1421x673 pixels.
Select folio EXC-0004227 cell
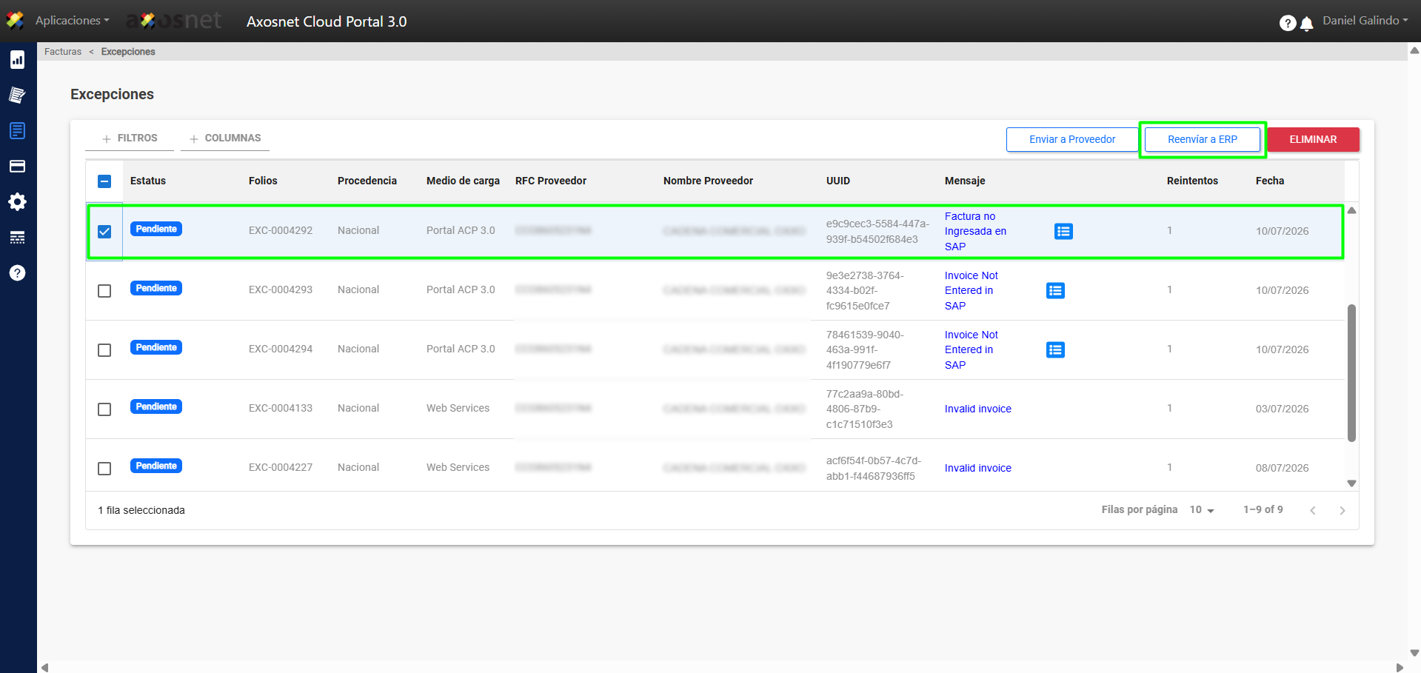point(281,467)
